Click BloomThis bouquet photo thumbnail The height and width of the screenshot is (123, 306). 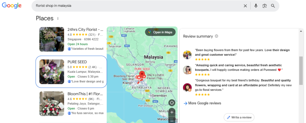click(52, 103)
